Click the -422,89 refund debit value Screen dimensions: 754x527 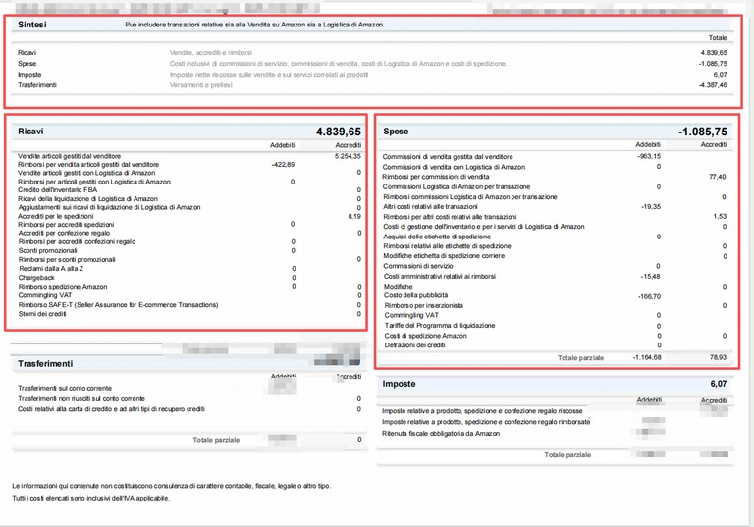[x=283, y=165]
